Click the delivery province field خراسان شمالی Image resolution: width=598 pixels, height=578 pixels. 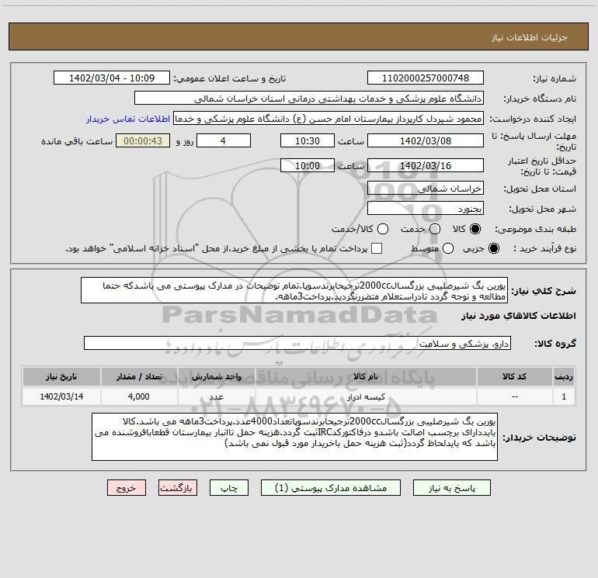click(426, 188)
